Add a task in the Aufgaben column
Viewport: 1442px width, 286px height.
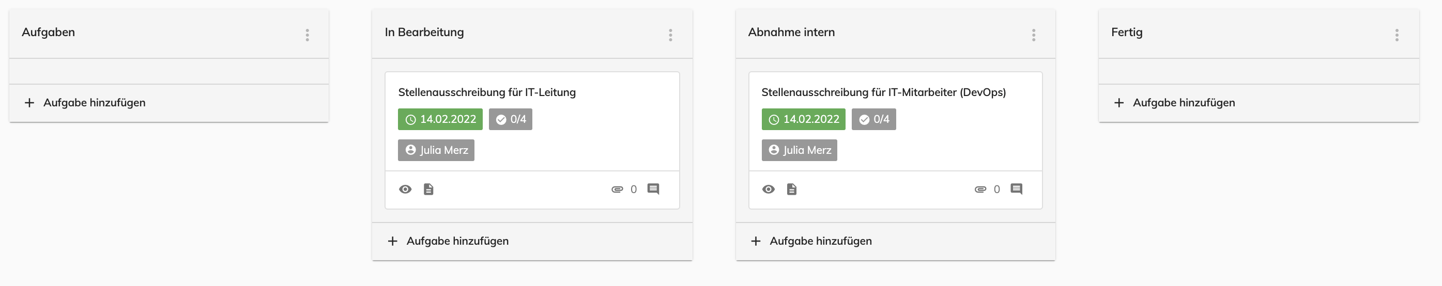(169, 103)
